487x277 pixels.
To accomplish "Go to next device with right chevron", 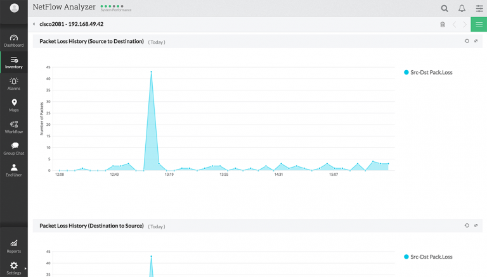I will (x=465, y=25).
